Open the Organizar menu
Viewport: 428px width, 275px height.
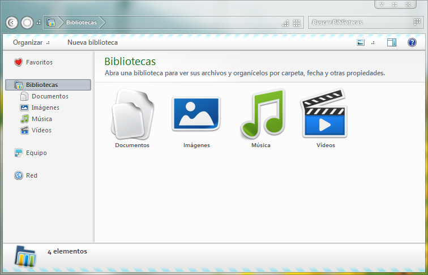click(x=31, y=42)
